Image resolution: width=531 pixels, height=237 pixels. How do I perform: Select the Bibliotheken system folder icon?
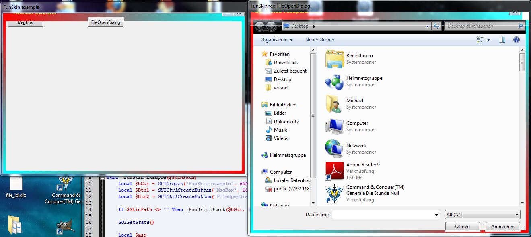pos(334,59)
